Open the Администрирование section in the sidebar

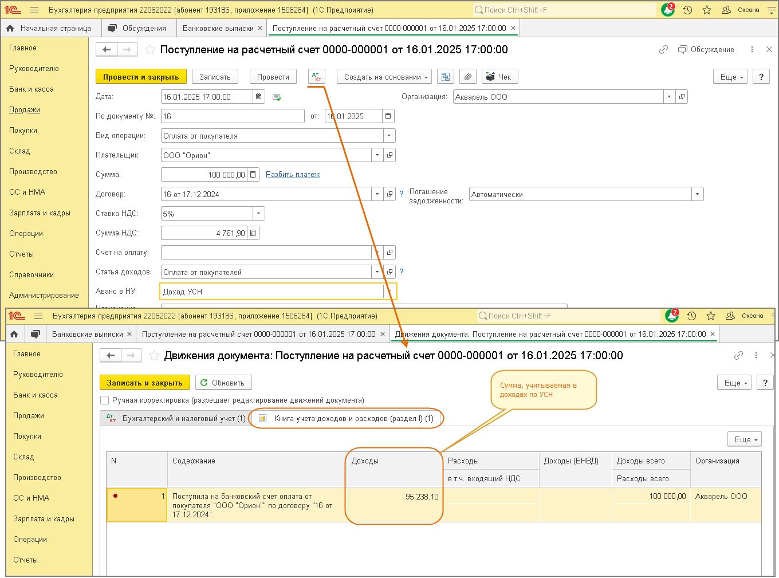coord(44,296)
